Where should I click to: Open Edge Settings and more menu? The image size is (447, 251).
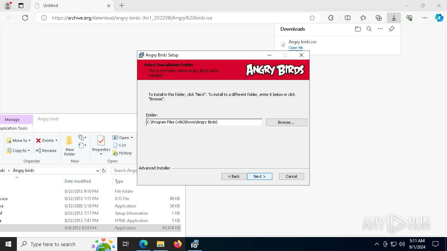coord(425,18)
